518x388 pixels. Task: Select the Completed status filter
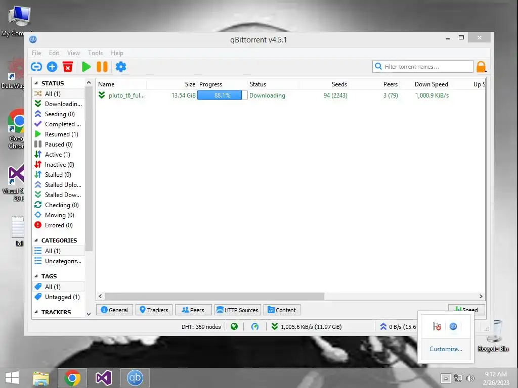(59, 124)
